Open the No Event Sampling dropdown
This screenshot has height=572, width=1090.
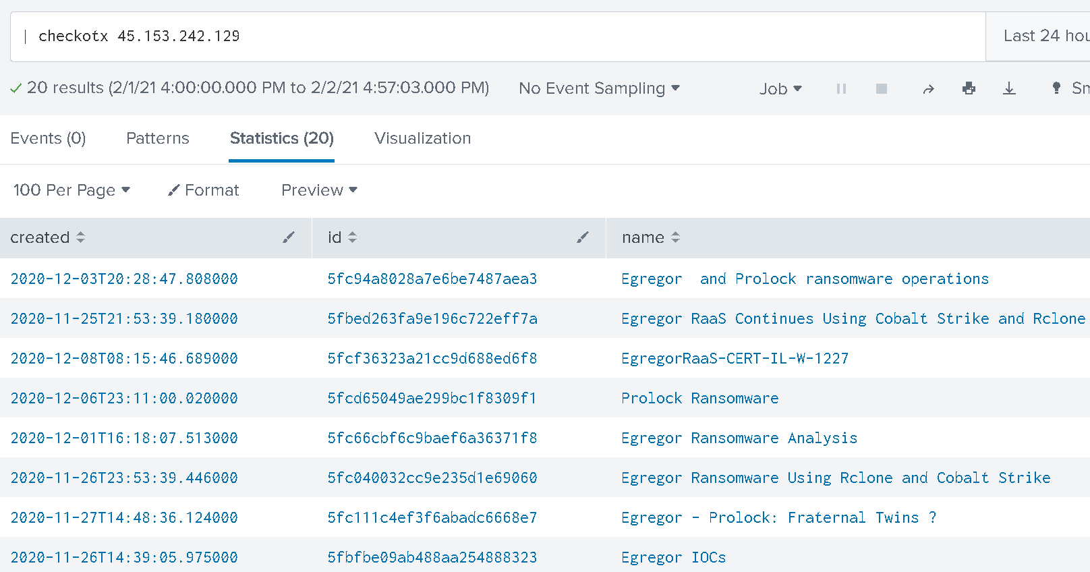(x=599, y=88)
